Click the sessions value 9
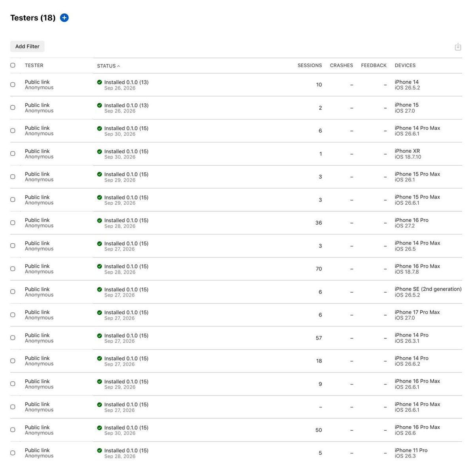Screen dimensions: 474x461 pos(320,384)
